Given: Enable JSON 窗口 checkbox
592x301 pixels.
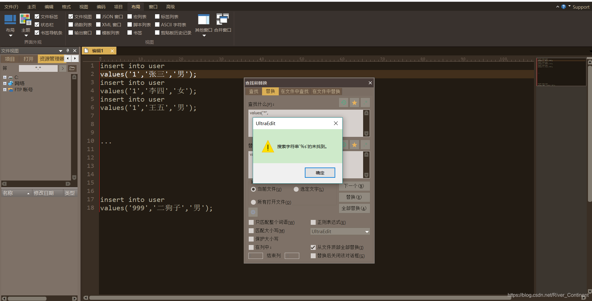Looking at the screenshot, I should click(x=98, y=16).
